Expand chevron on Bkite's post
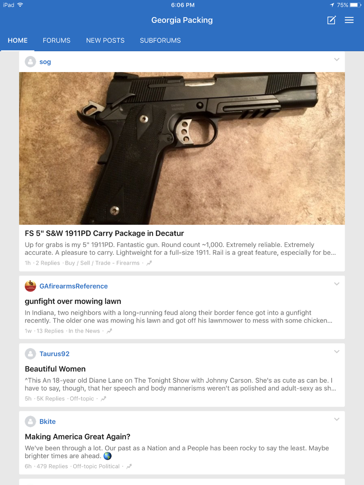Screen dimensions: 364x485 pyautogui.click(x=337, y=419)
